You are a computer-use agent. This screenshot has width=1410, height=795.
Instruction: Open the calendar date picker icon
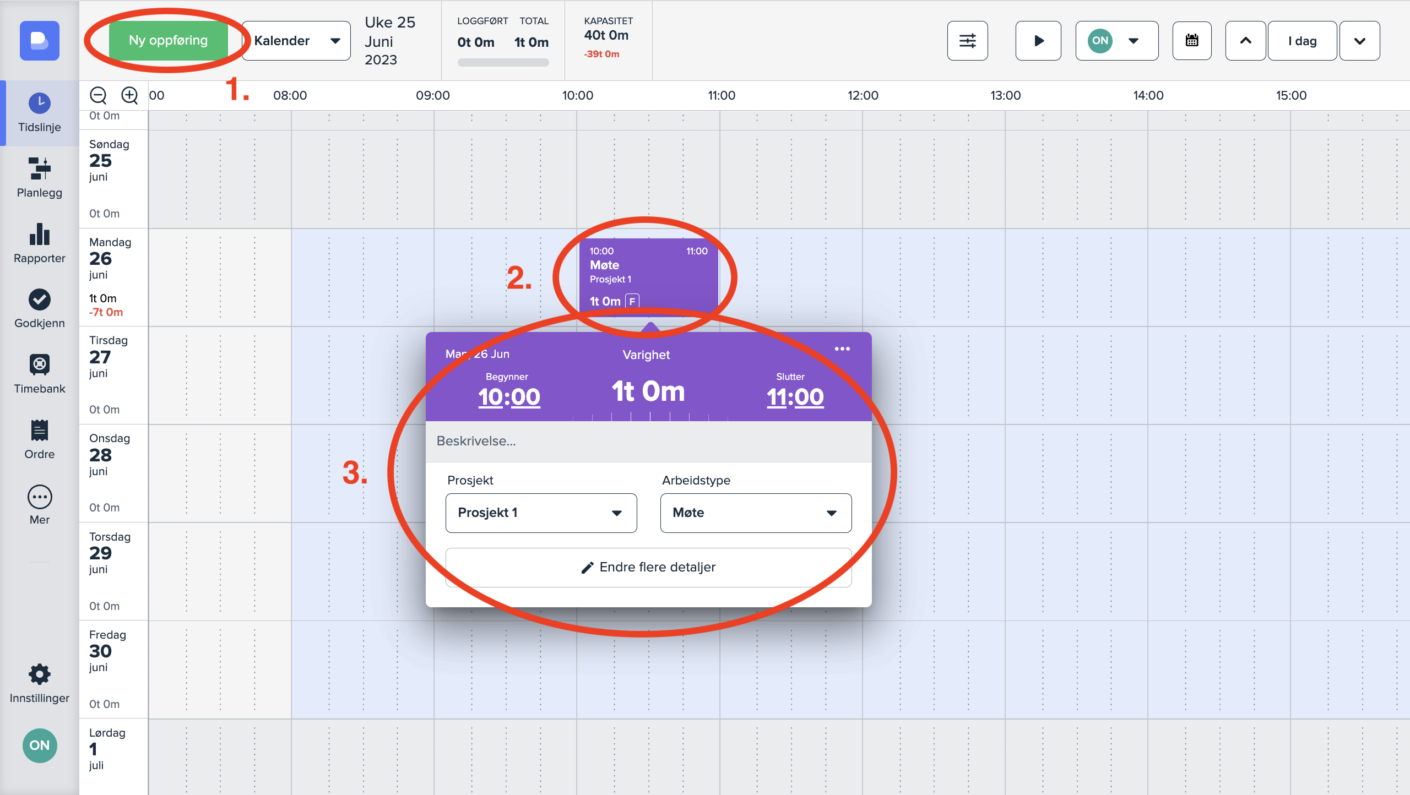point(1191,41)
